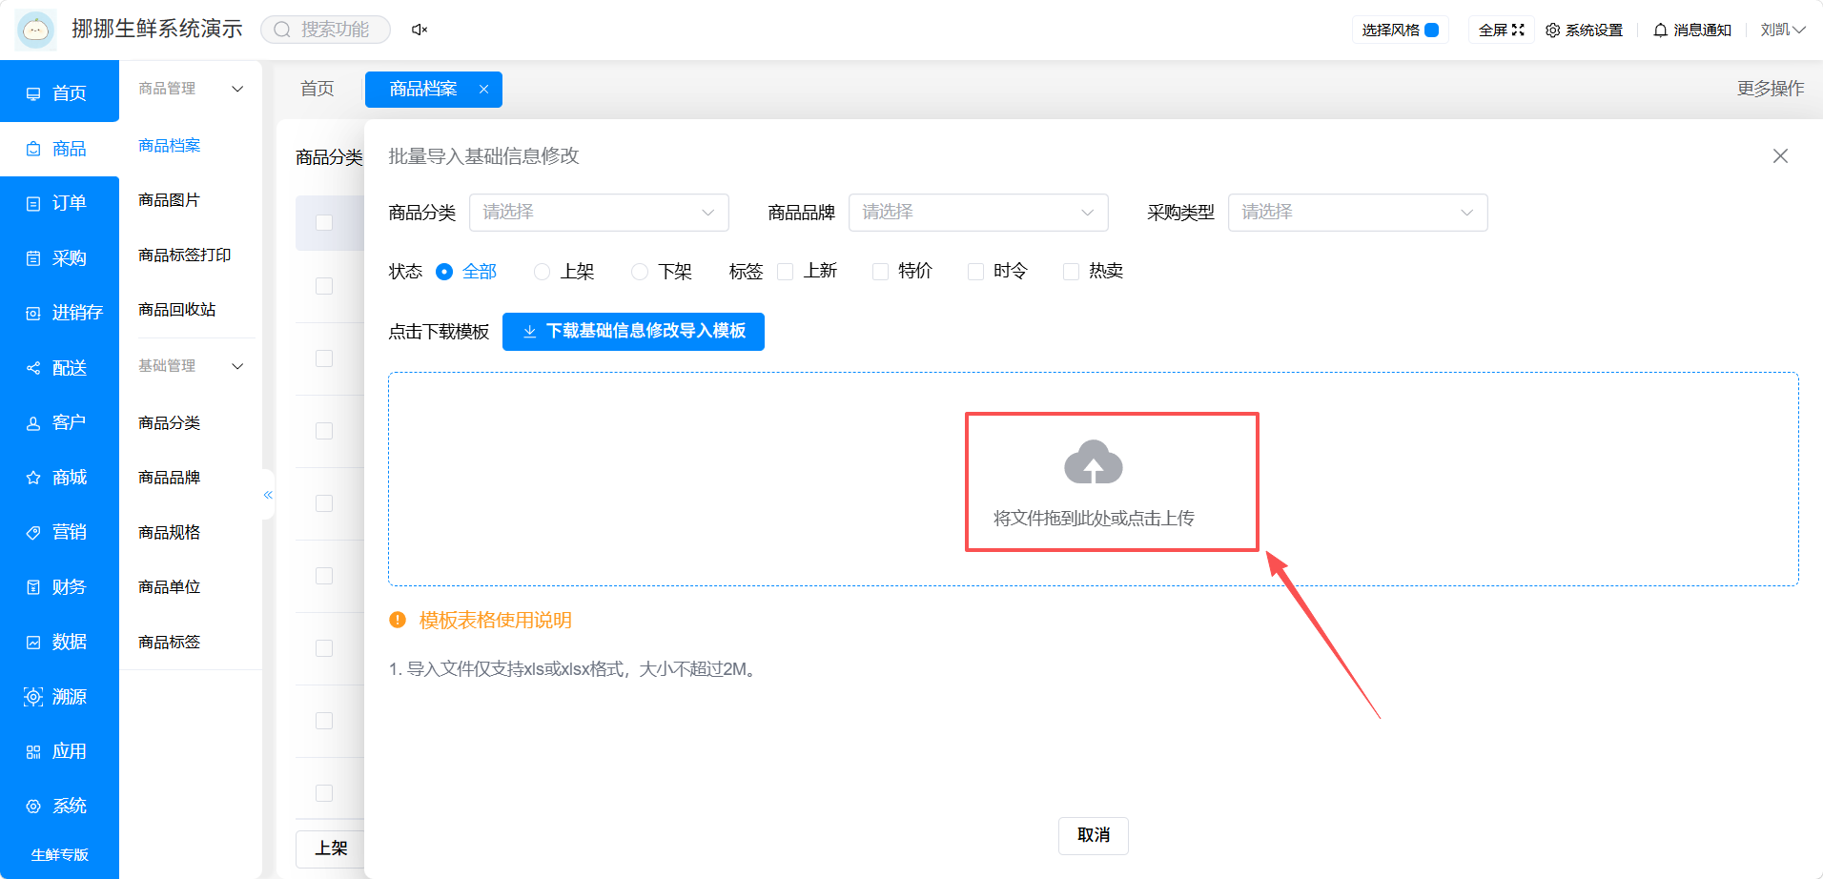Viewport: 1823px width, 879px height.
Task: Open 溯源 sidebar icon
Action: point(33,697)
